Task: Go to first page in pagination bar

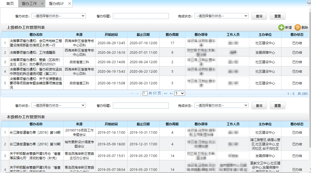Action: [x=132, y=93]
